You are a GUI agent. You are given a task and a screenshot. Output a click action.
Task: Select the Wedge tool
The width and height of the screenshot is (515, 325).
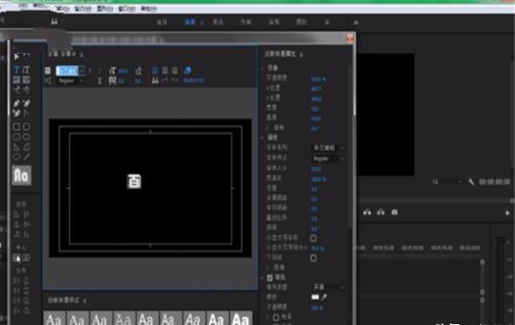click(17, 147)
